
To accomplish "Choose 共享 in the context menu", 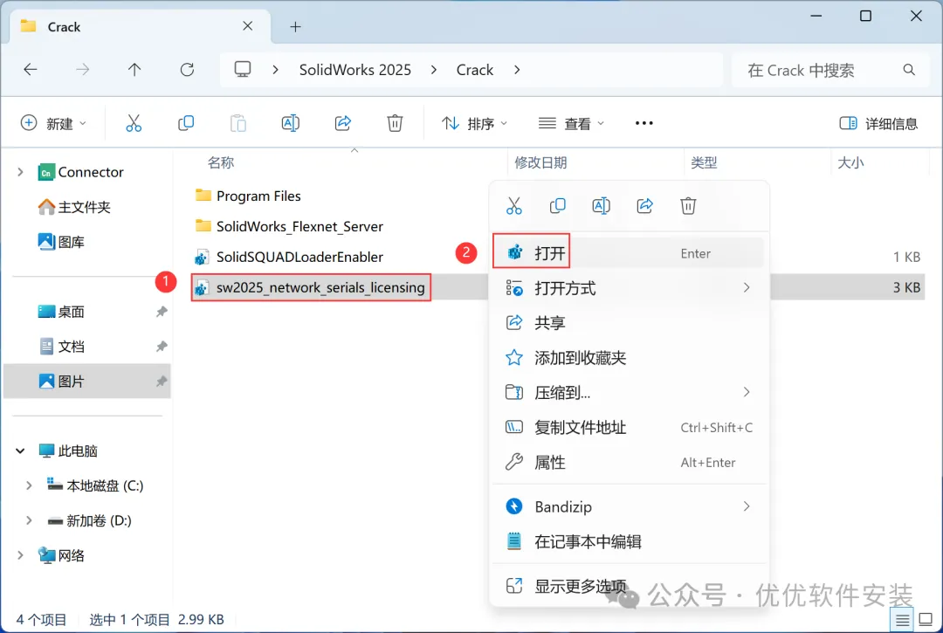I will coord(629,323).
